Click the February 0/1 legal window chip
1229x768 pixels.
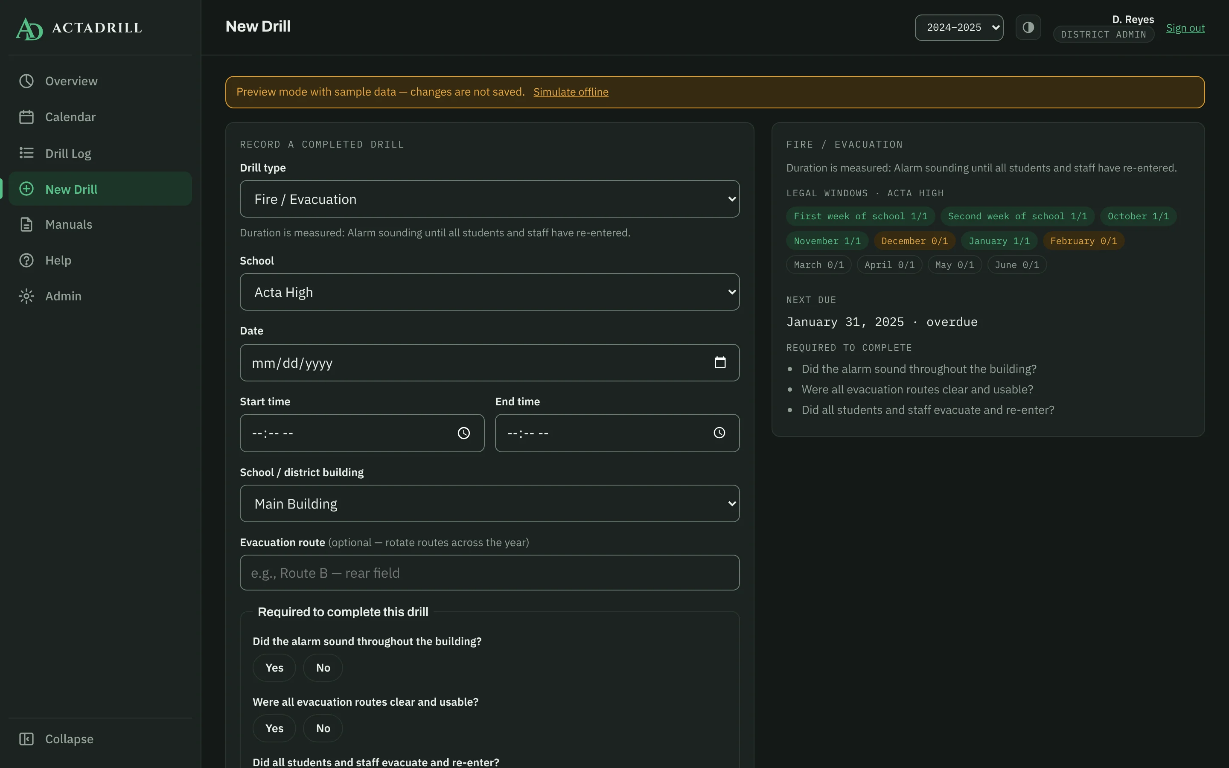tap(1083, 241)
